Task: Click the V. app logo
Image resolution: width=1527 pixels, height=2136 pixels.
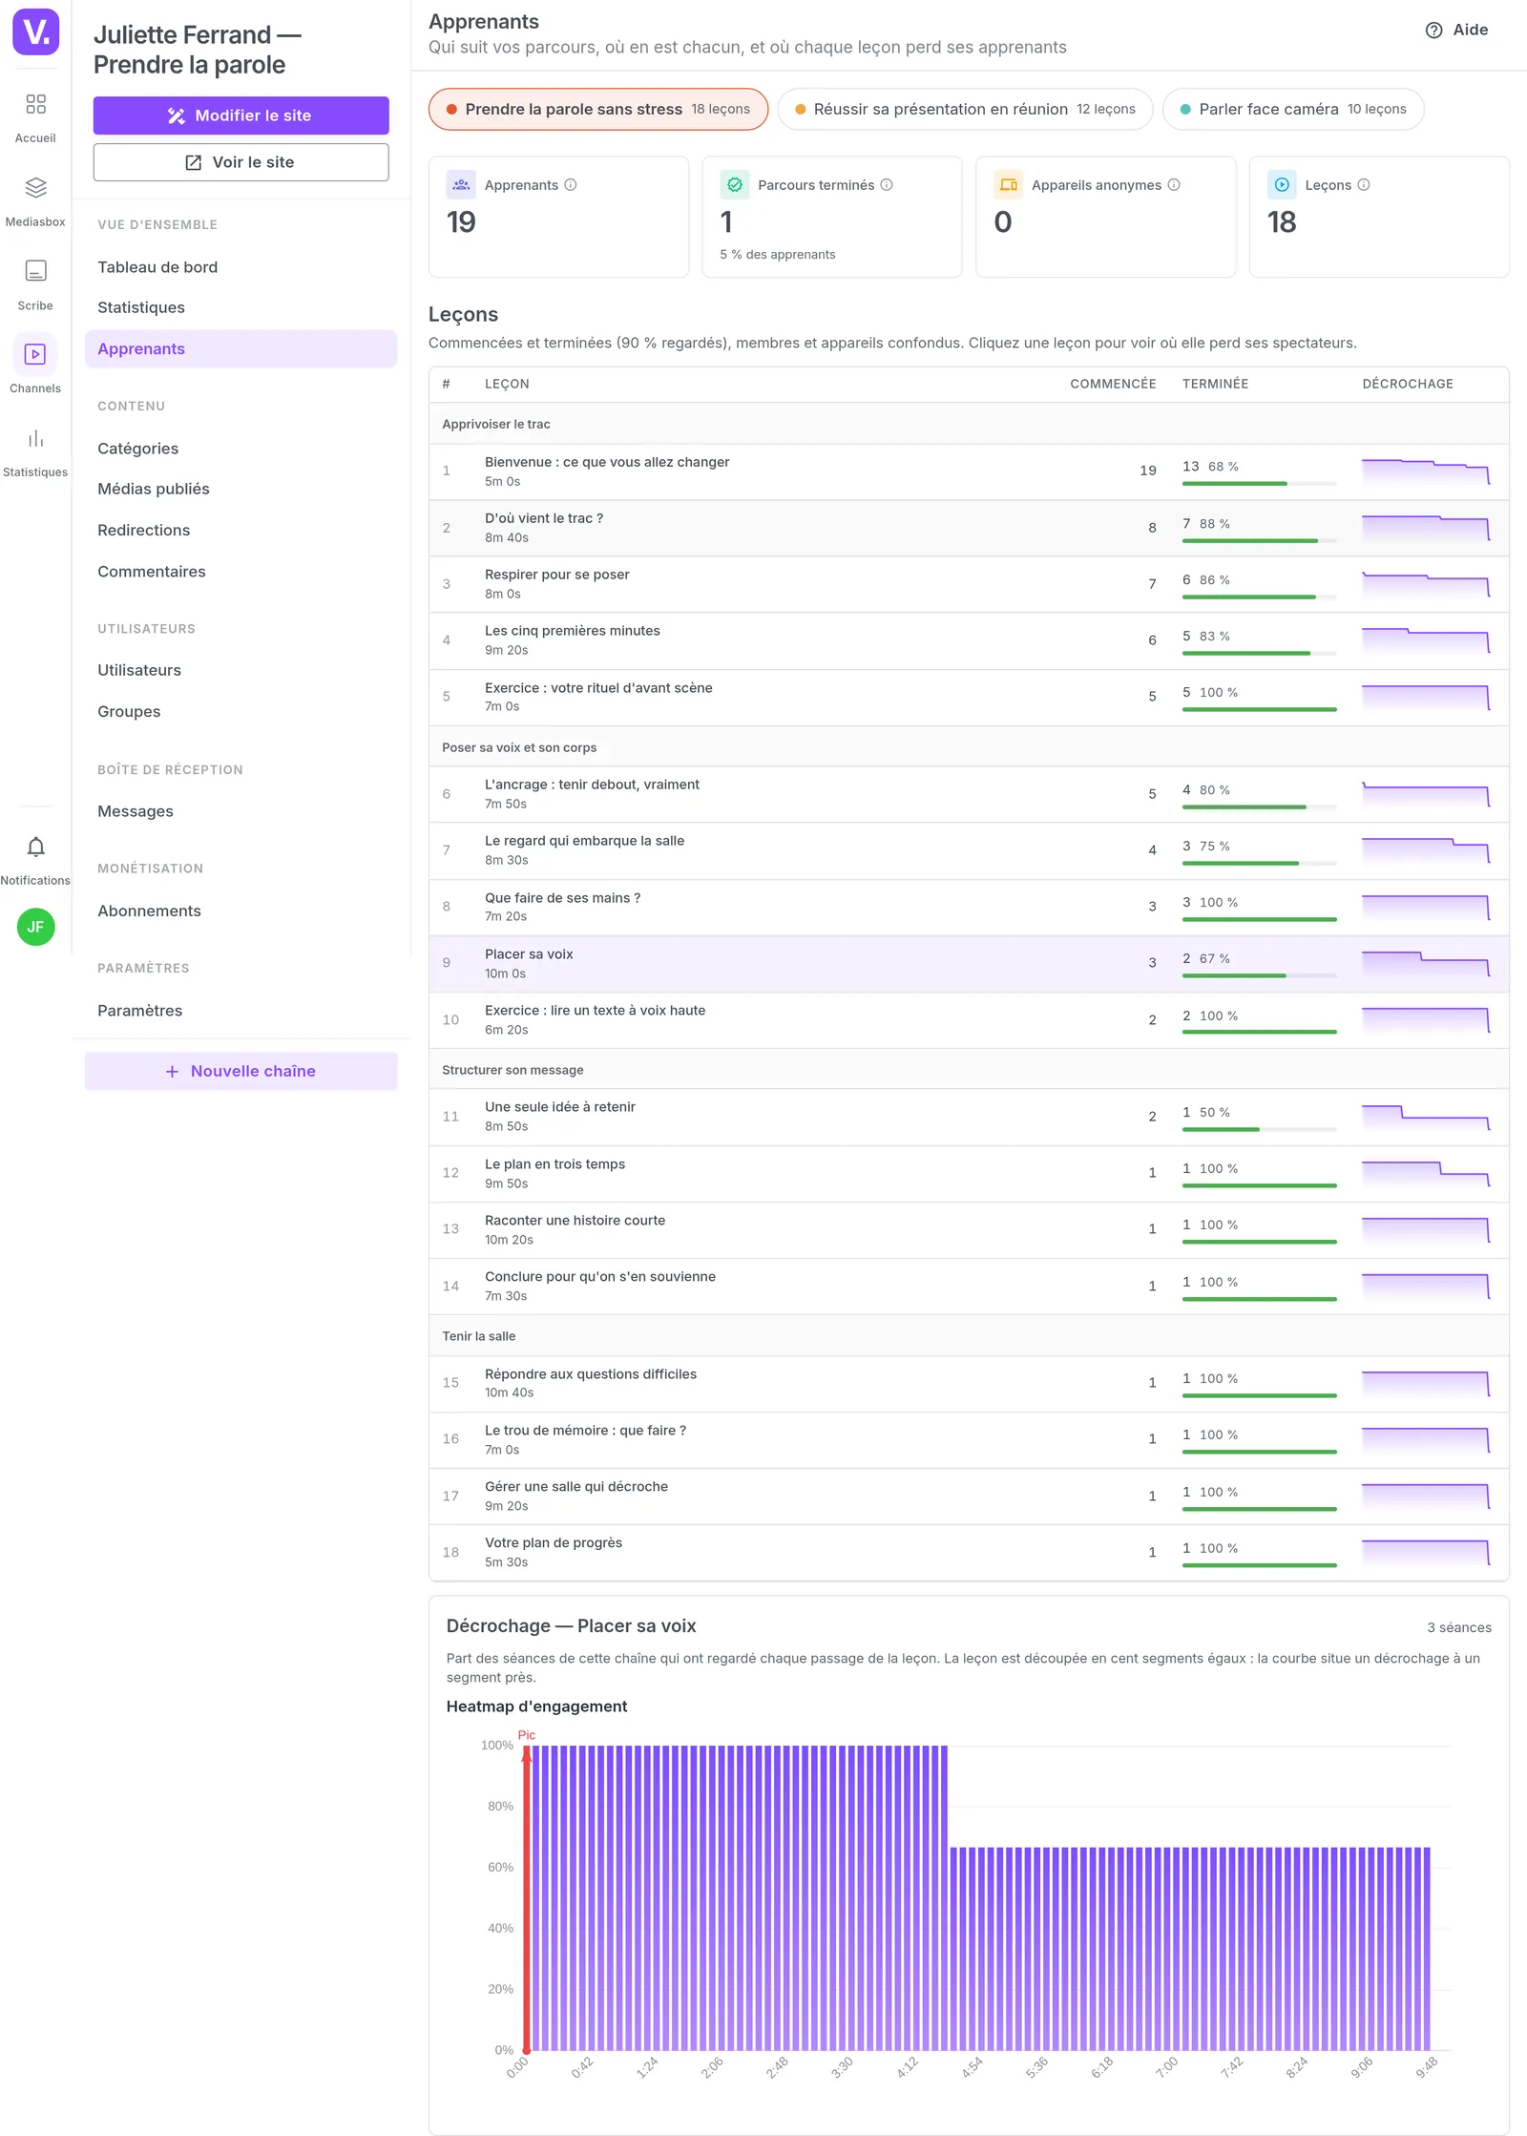Action: click(35, 31)
